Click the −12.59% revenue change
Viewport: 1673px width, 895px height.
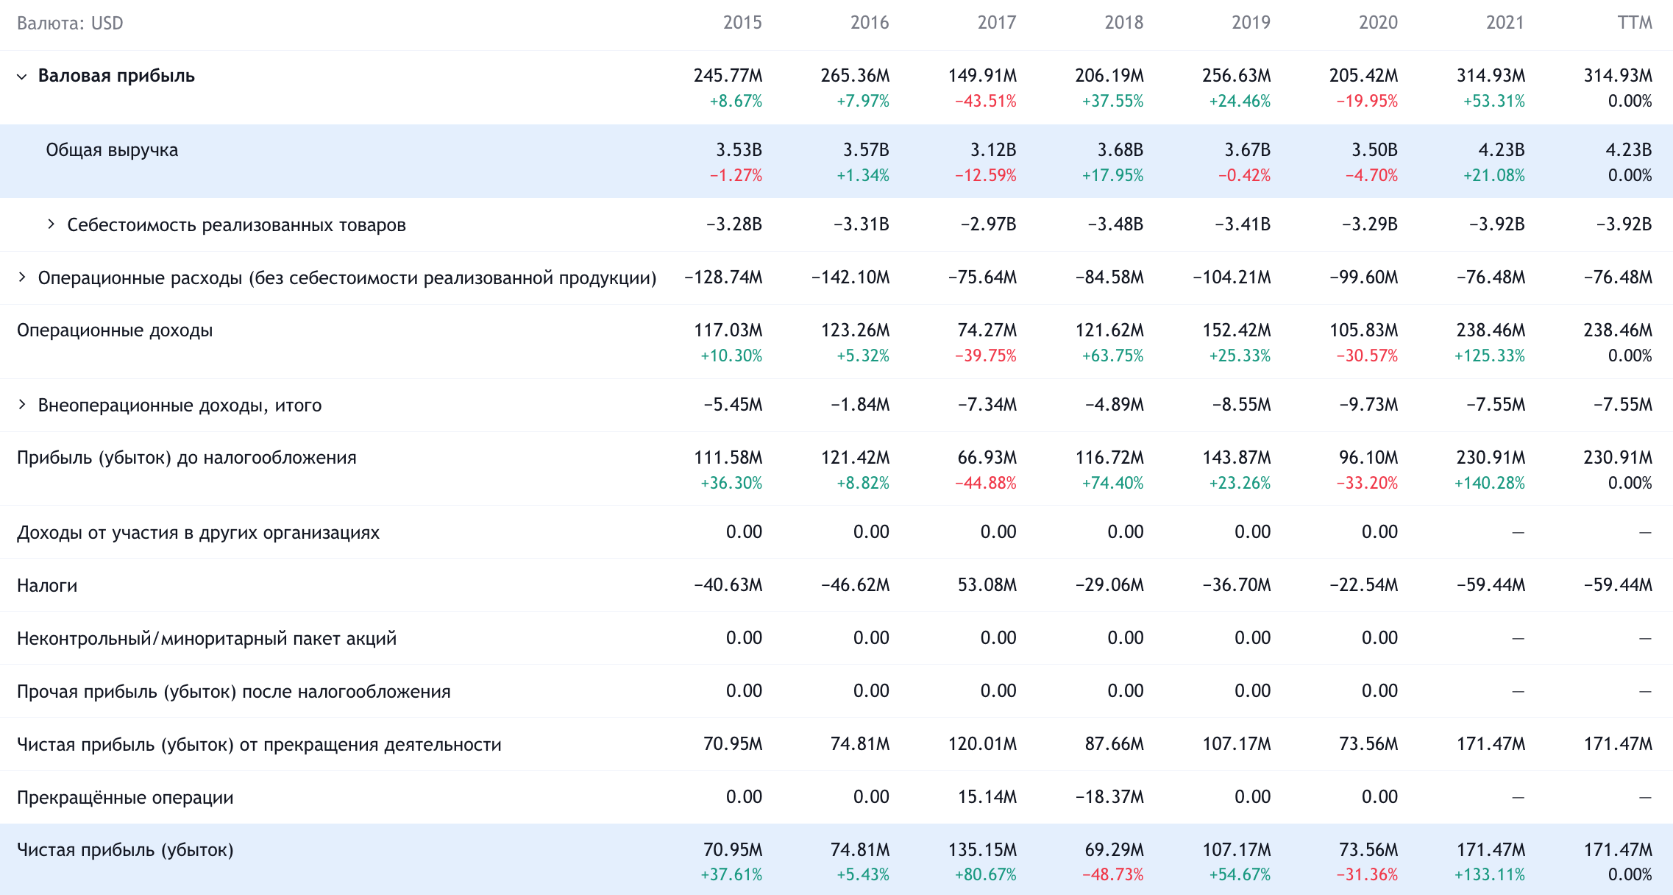pyautogui.click(x=985, y=176)
